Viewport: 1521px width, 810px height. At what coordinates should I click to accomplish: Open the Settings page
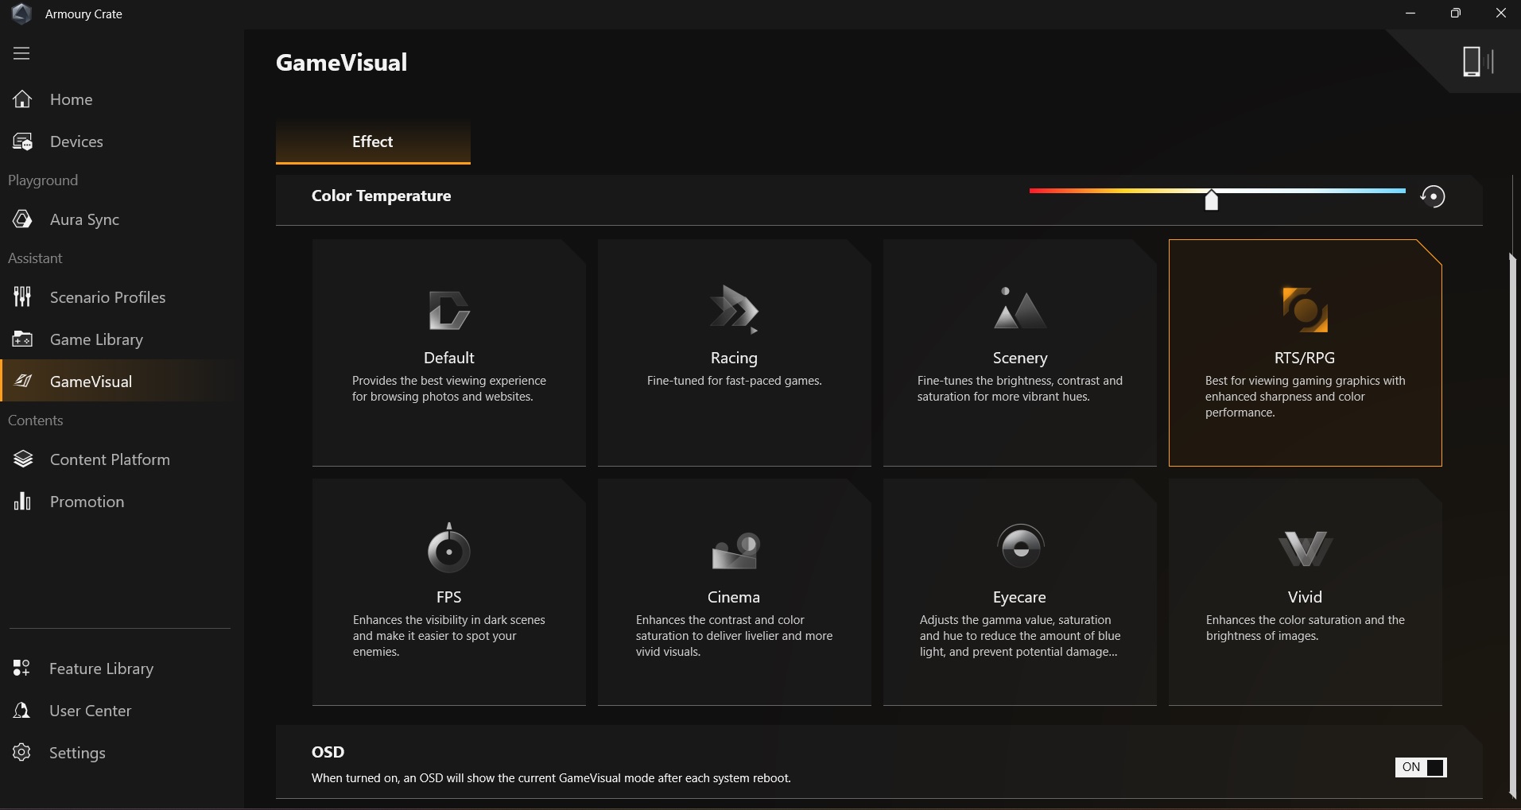click(x=76, y=753)
